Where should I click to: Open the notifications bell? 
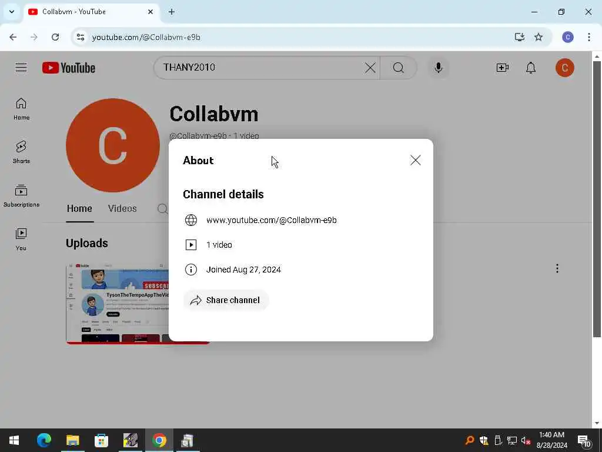tap(531, 68)
